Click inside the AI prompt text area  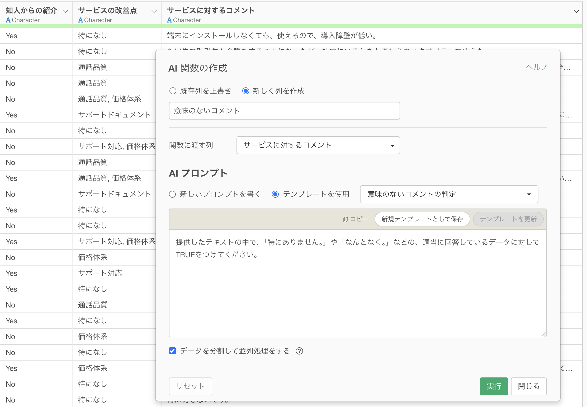(358, 283)
